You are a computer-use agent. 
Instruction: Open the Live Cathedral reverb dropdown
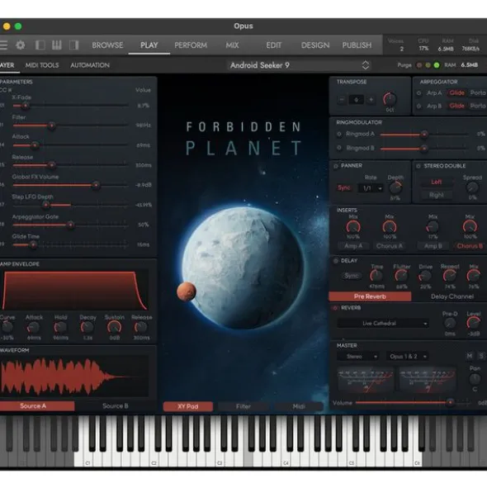coord(383,324)
